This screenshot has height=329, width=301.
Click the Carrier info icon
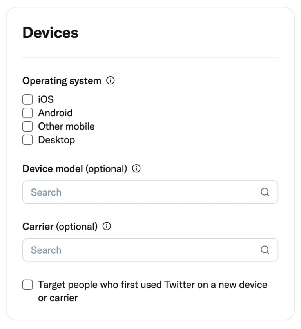107,227
